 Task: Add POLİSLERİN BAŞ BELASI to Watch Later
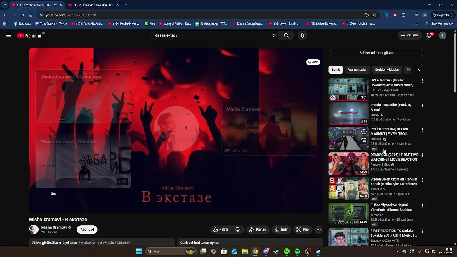[364, 132]
